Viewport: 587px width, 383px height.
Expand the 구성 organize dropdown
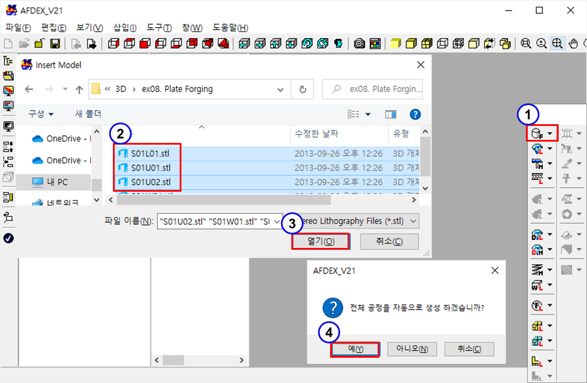coord(41,114)
